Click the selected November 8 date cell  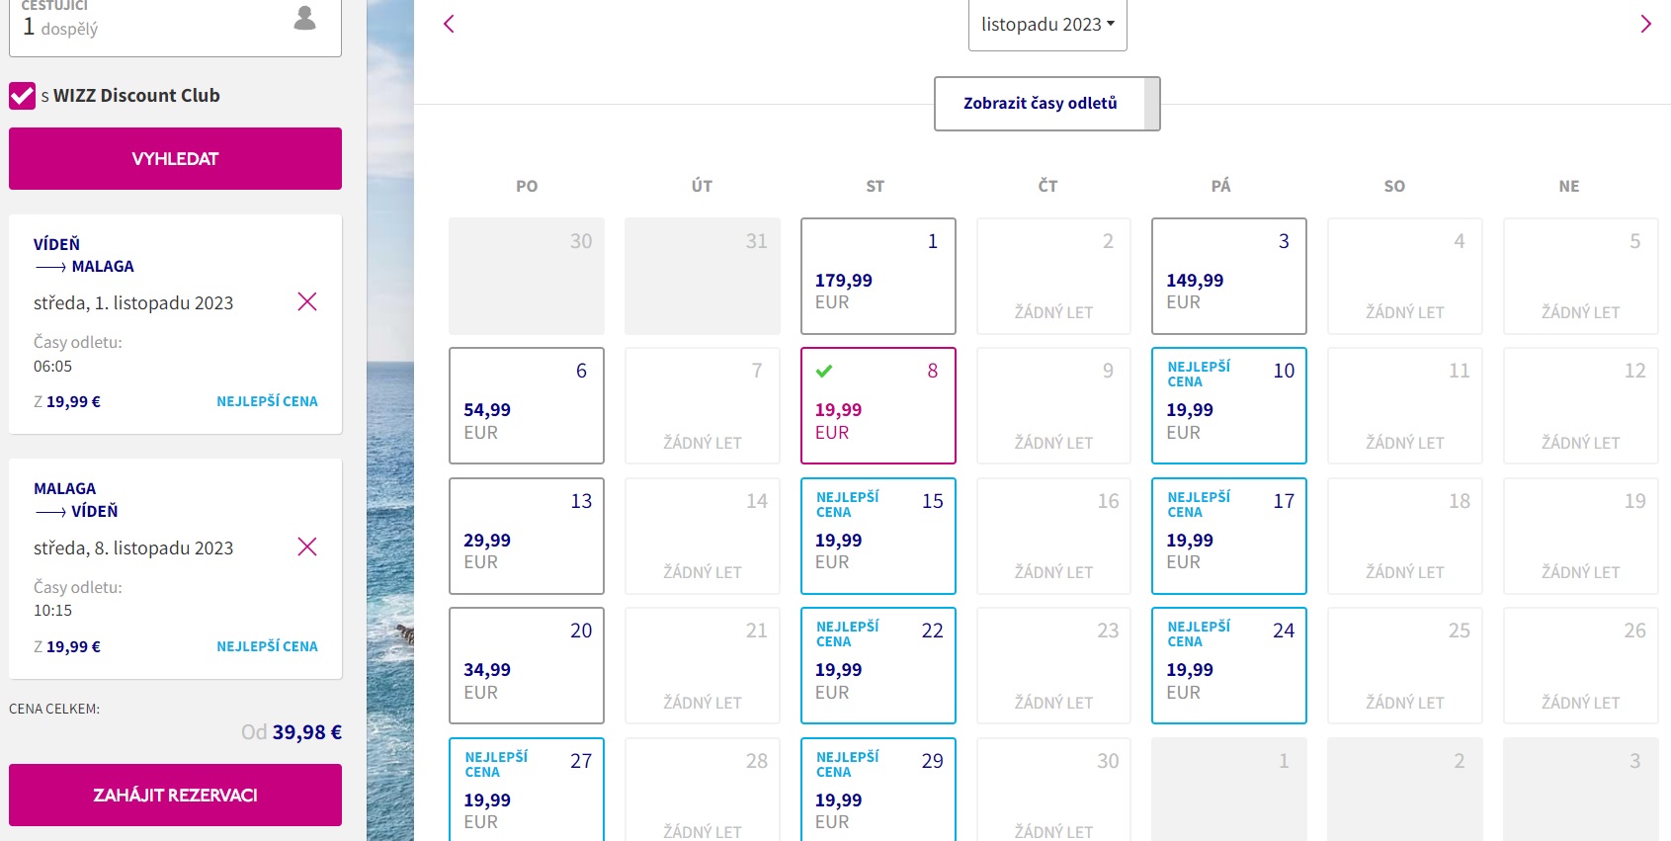click(877, 405)
